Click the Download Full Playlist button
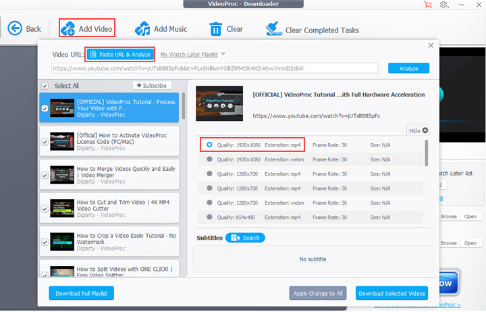This screenshot has width=486, height=312. (x=81, y=293)
